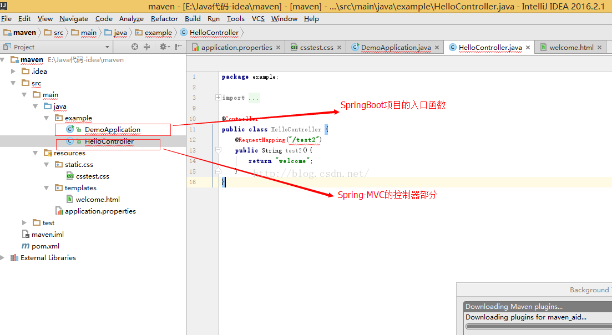This screenshot has width=612, height=335.
Task: Switch to csstest.css tab
Action: point(316,47)
